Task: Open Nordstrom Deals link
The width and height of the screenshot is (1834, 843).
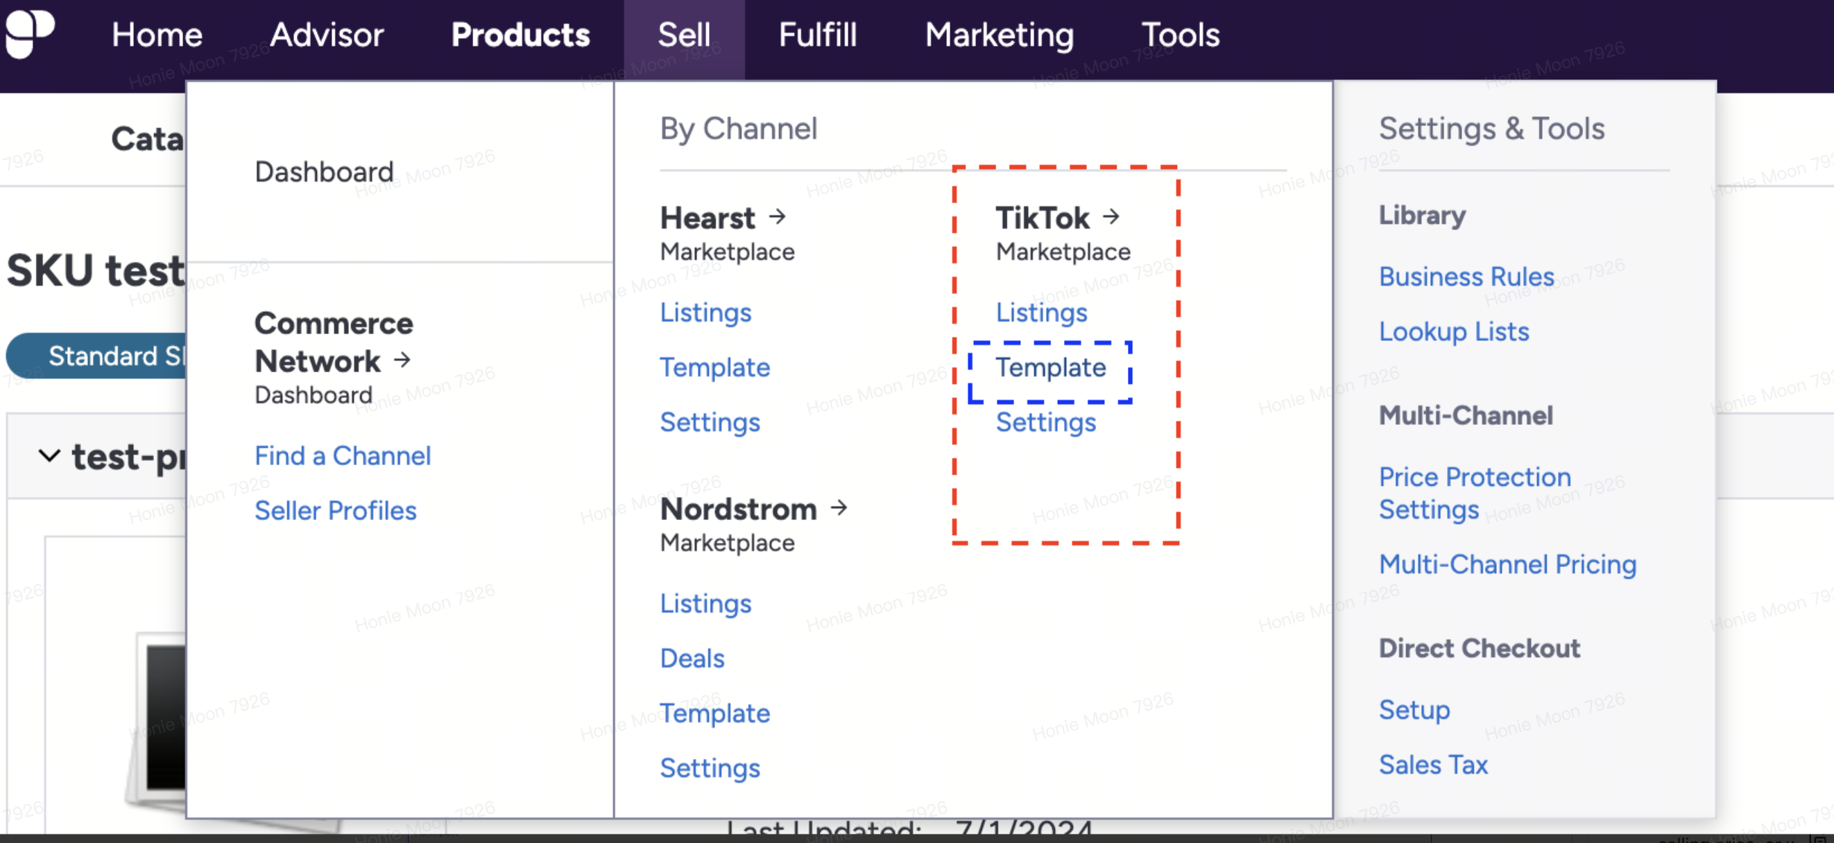Action: pyautogui.click(x=692, y=658)
